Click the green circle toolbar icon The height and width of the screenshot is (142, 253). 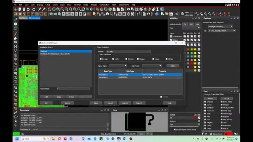coord(54,9)
